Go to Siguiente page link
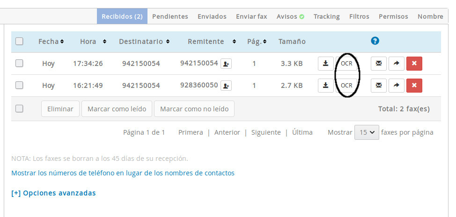 coord(266,132)
